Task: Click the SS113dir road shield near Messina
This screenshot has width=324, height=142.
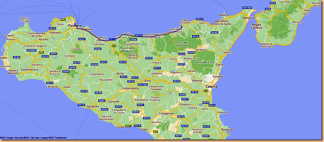Action: pos(247,7)
